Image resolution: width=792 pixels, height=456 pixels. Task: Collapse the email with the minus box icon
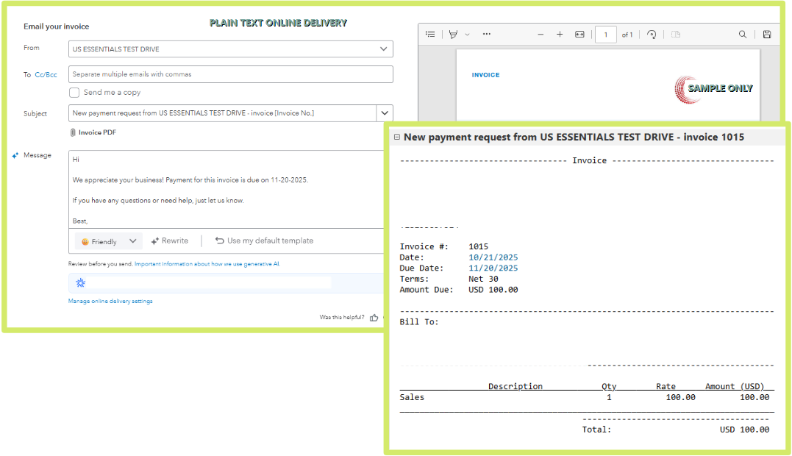(x=397, y=137)
